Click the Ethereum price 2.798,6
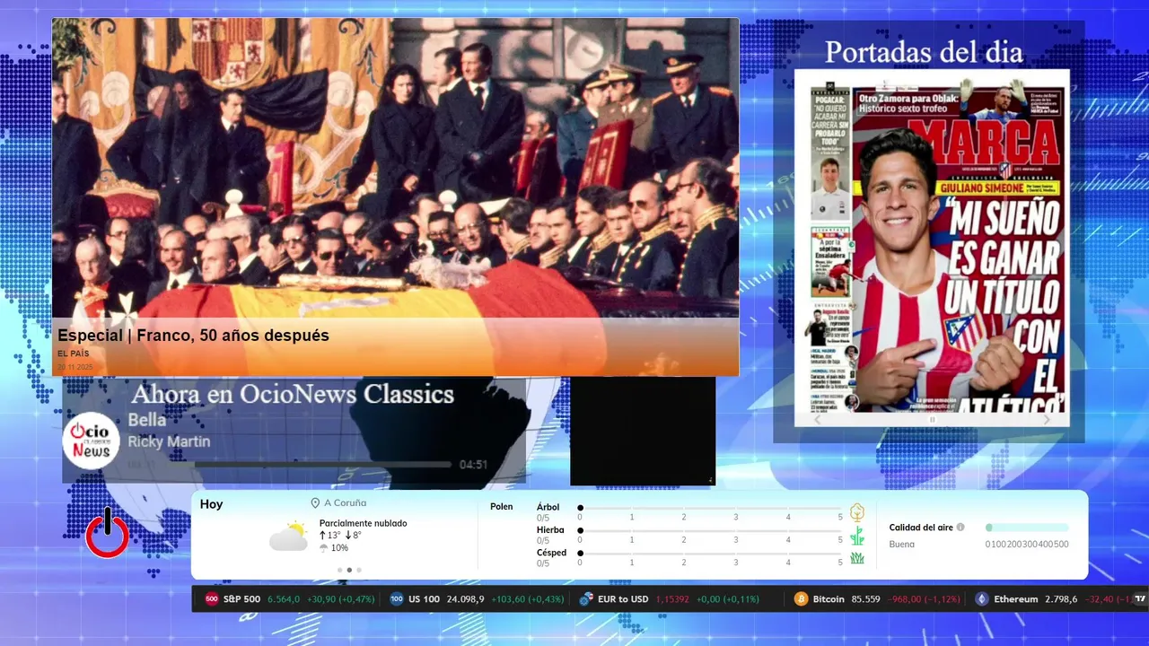The width and height of the screenshot is (1149, 646). click(x=1061, y=599)
